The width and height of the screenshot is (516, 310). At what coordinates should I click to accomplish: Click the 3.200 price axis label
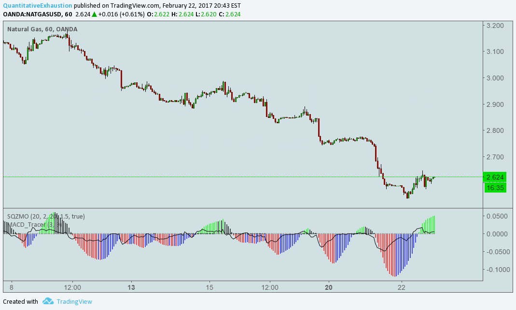tap(495, 26)
